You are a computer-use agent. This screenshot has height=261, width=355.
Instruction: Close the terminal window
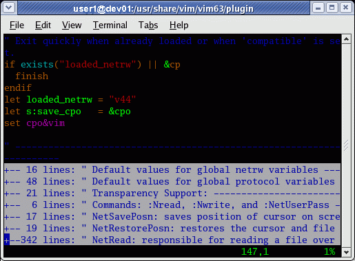click(345, 8)
